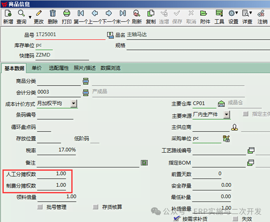Click the 更改 (Edit) pencil icon
This screenshot has height=222, width=270.
(x=38, y=14)
